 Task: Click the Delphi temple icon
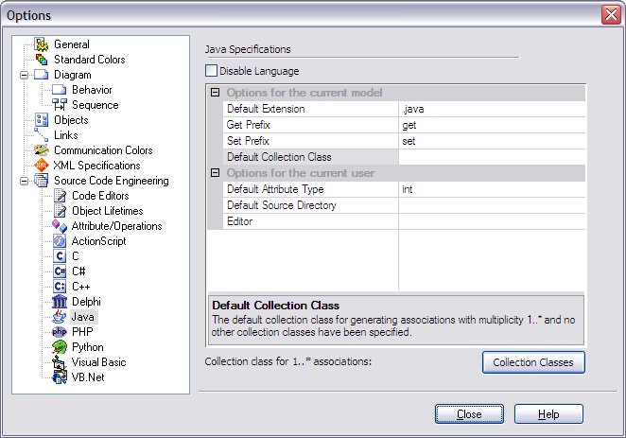click(60, 302)
